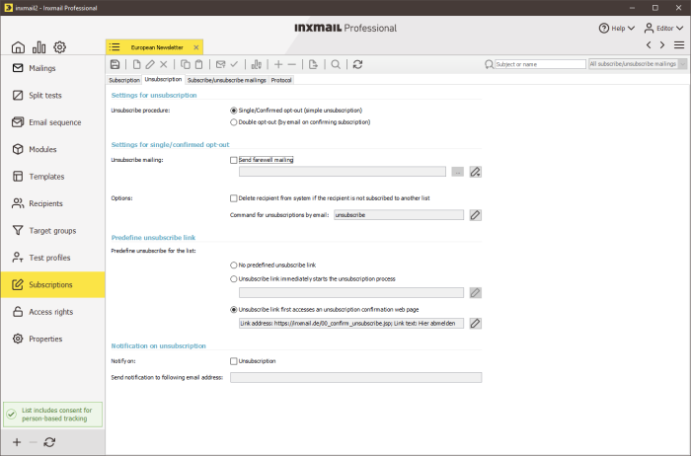Image resolution: width=691 pixels, height=456 pixels.
Task: Select Single/Confirmed opt-out radio button
Action: click(234, 111)
